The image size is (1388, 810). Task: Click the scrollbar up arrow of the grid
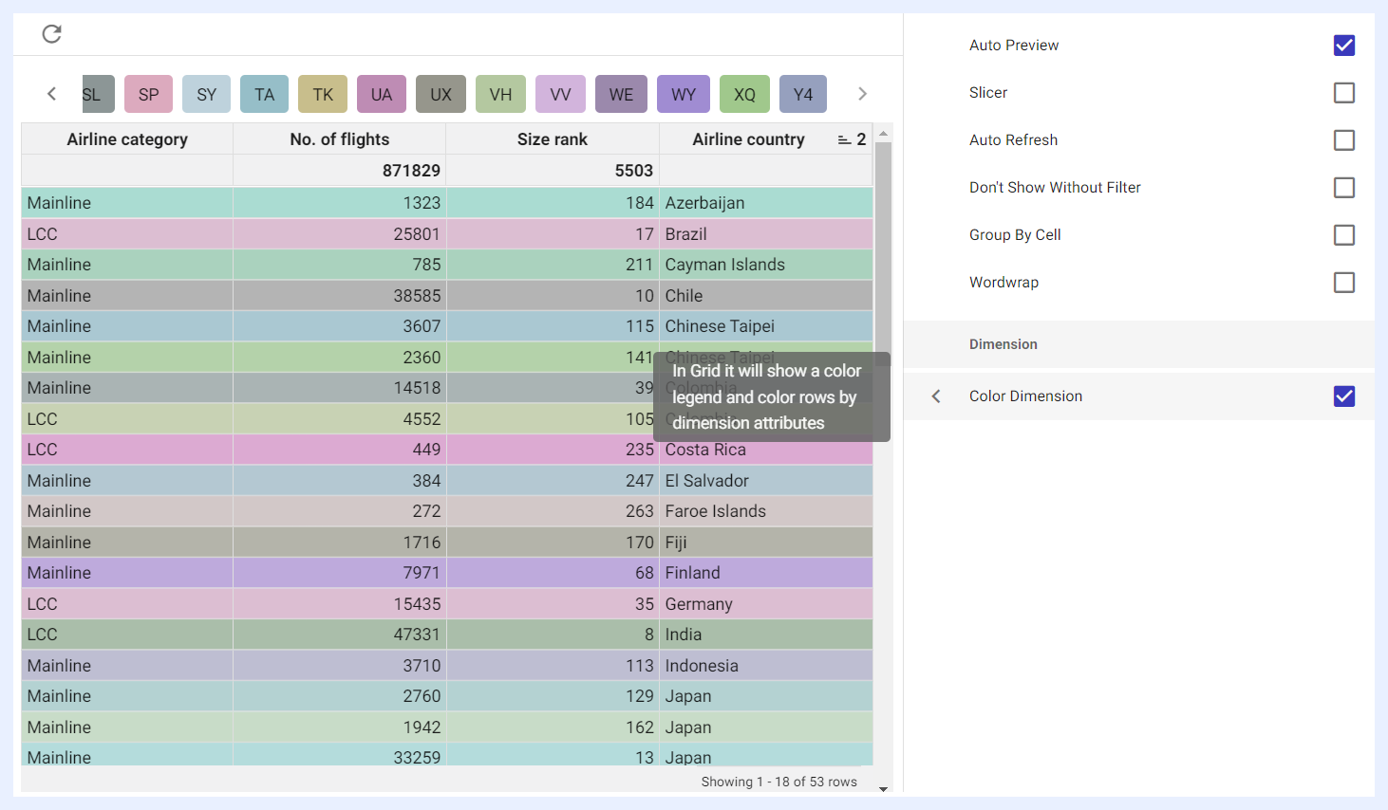click(x=883, y=134)
